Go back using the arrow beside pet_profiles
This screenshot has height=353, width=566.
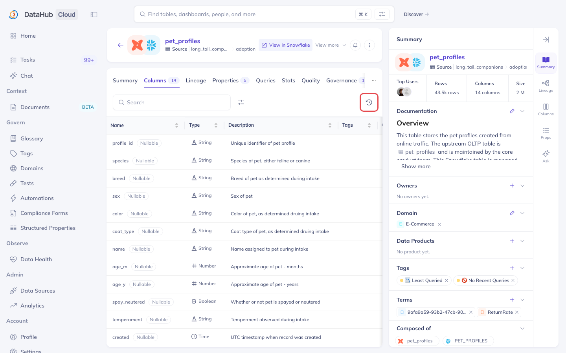[x=121, y=45]
